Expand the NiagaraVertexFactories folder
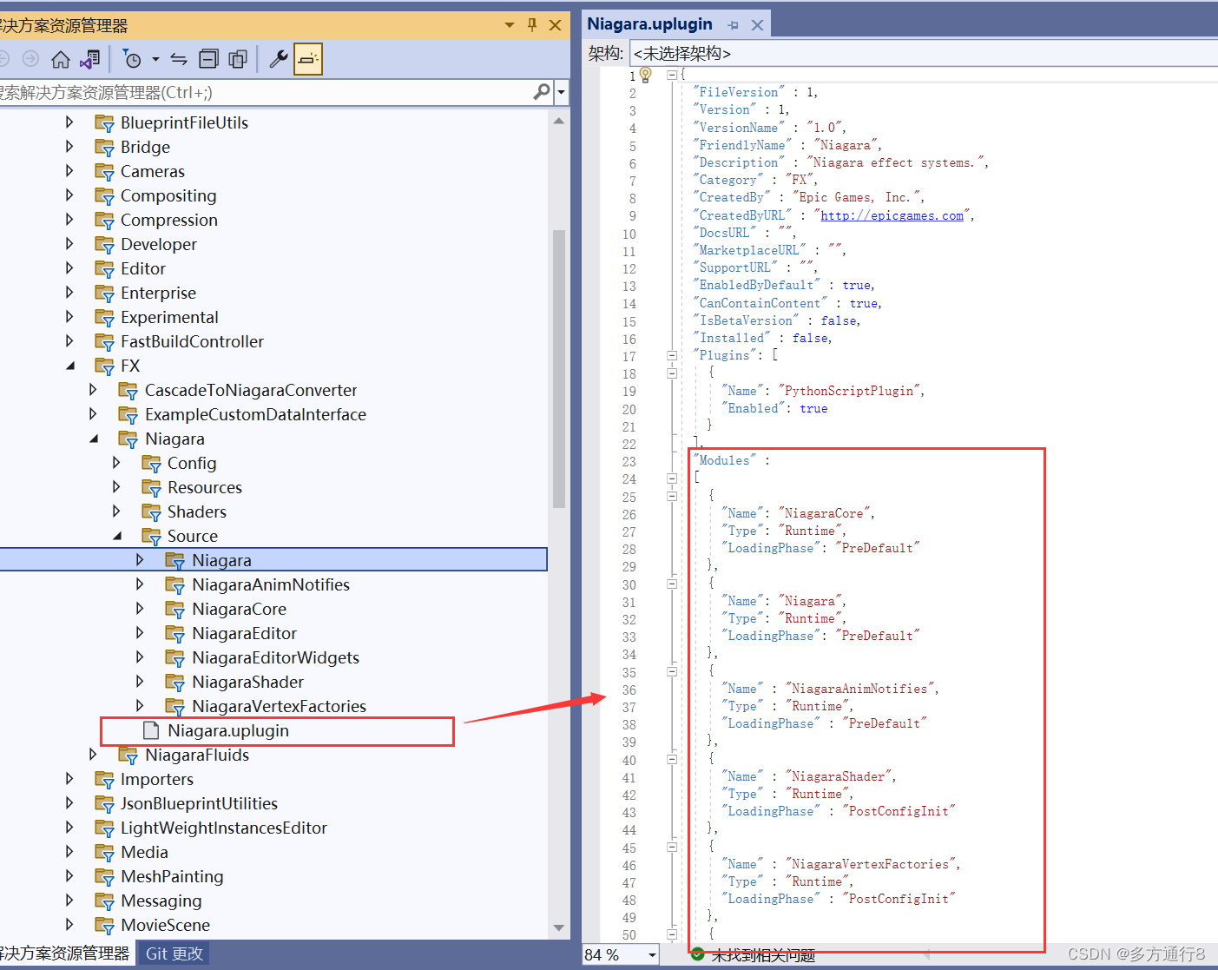 [x=141, y=706]
